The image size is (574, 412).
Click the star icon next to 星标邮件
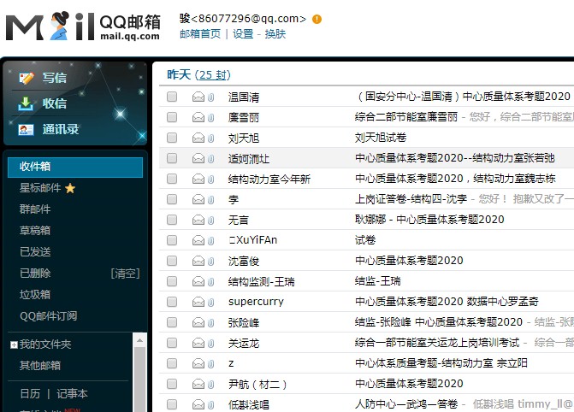point(70,188)
